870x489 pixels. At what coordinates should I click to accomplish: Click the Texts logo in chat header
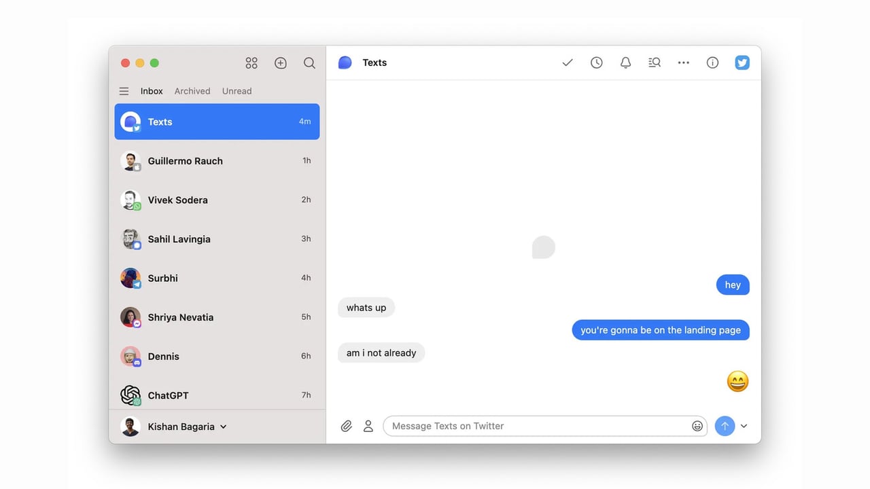point(345,62)
